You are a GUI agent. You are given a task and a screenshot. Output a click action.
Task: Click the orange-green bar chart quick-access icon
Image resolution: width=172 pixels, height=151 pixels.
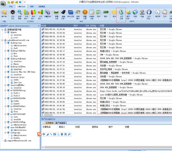(x=16, y=2)
